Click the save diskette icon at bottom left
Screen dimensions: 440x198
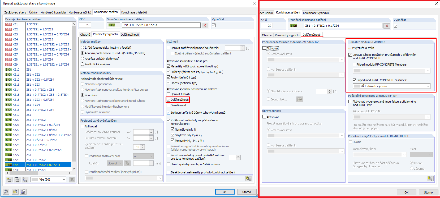(x=23, y=192)
